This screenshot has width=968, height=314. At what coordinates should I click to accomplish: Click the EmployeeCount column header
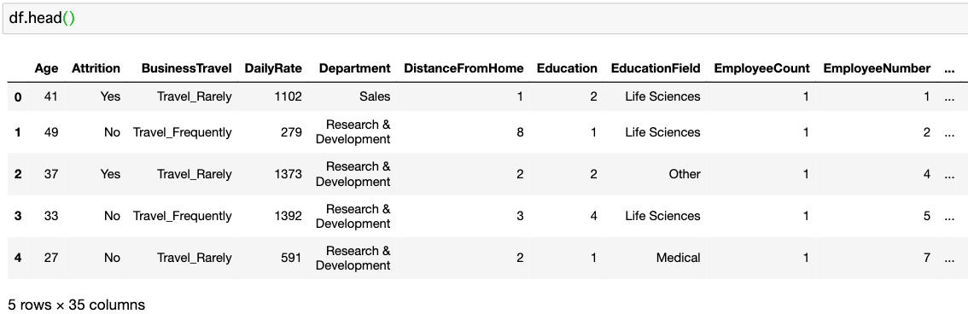(x=761, y=68)
